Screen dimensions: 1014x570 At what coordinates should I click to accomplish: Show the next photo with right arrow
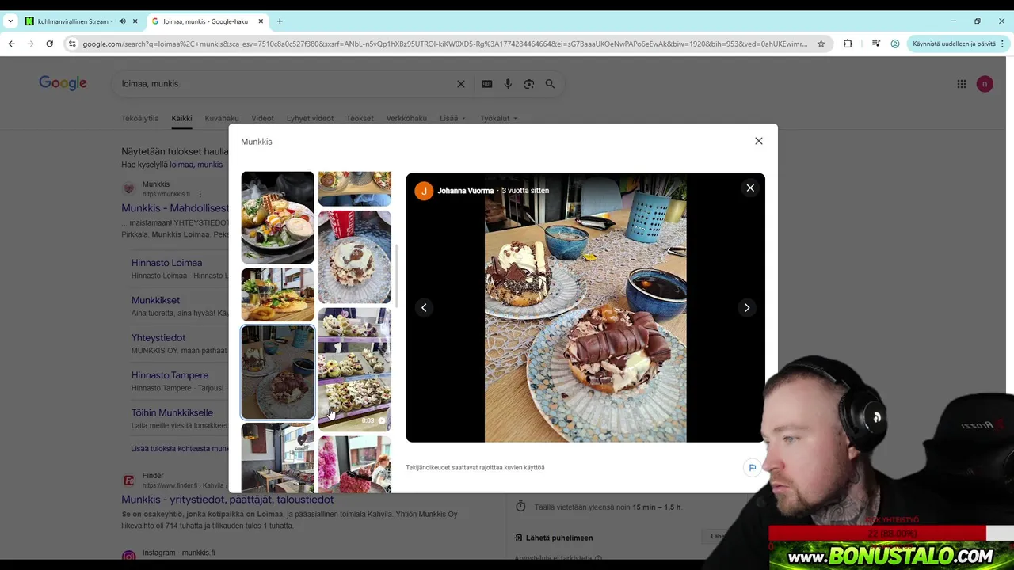747,308
